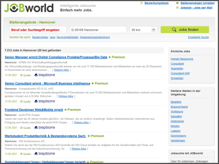Show jobs in Salzgitter
Image resolution: width=219 pixels, height=164 pixels.
(176, 116)
